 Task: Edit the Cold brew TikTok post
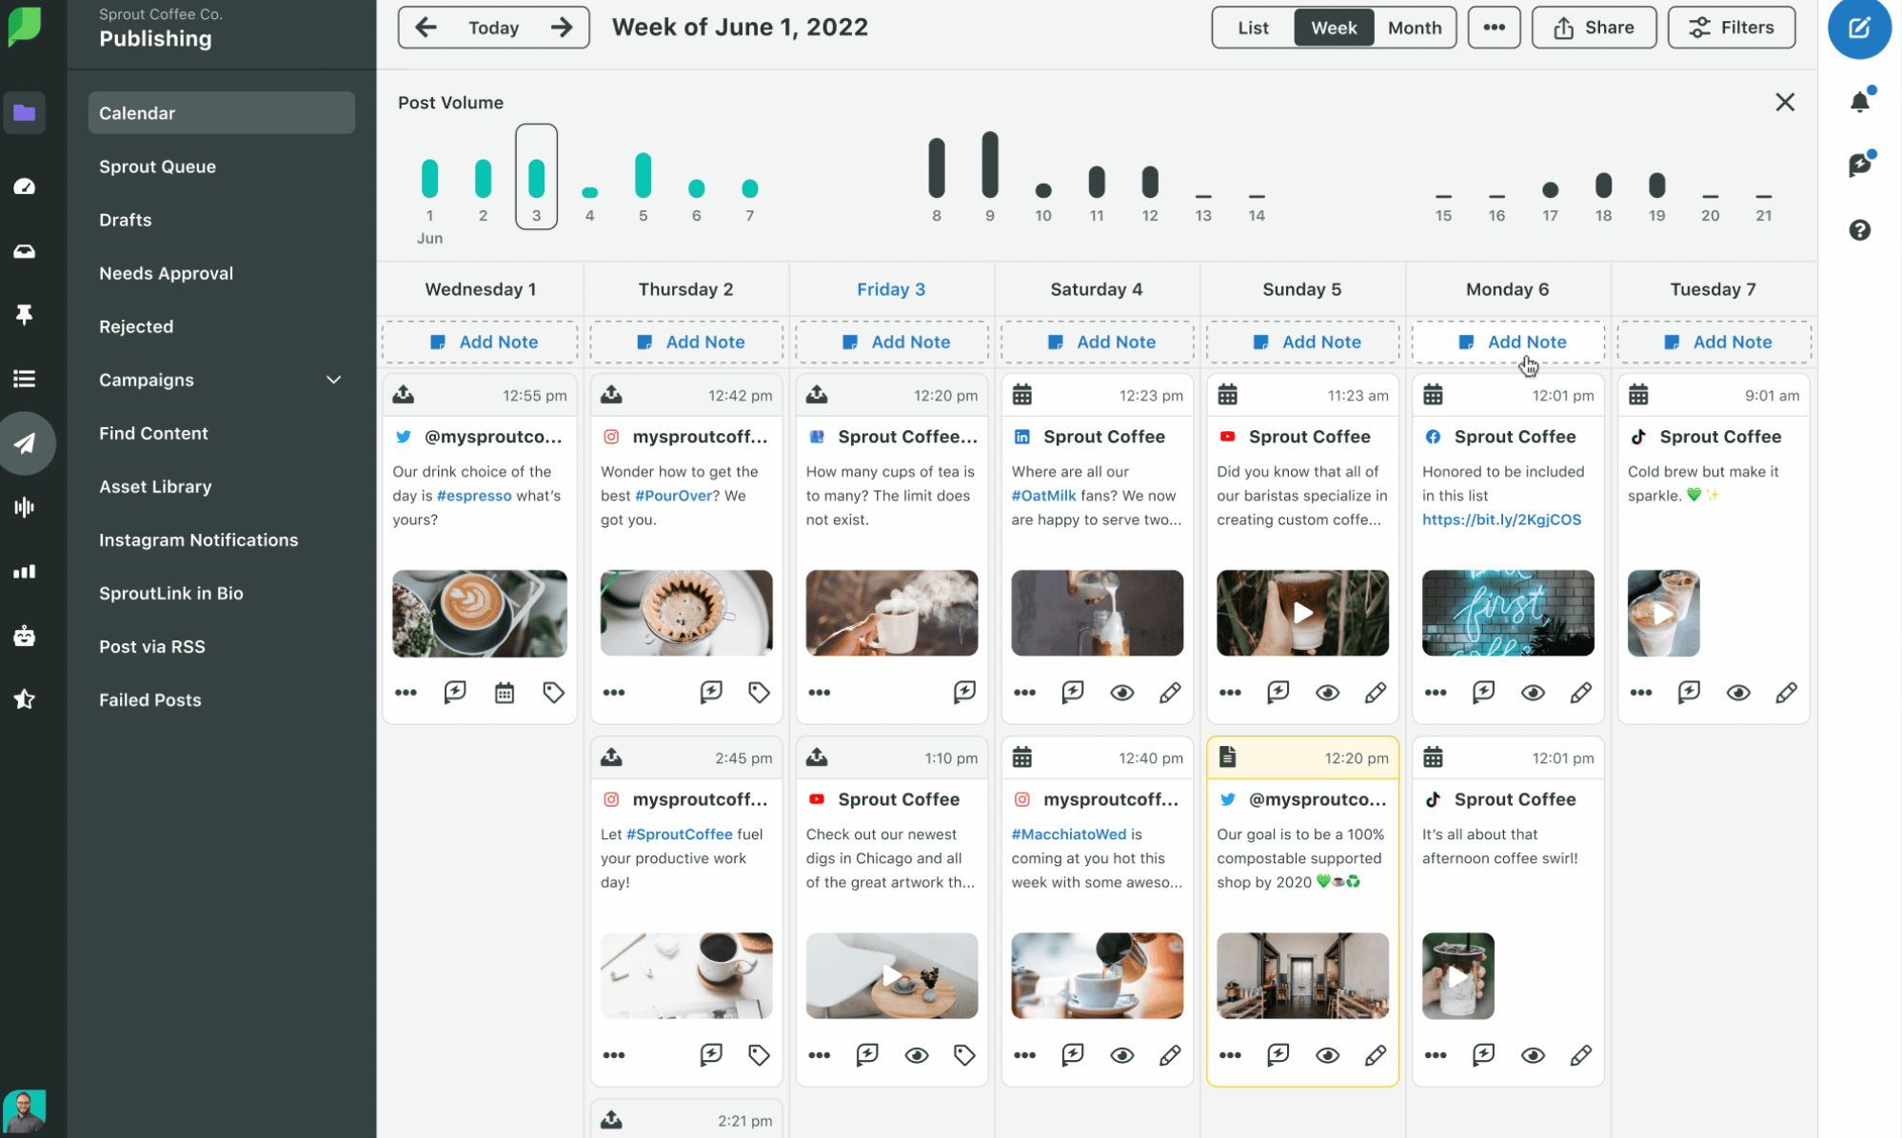[x=1786, y=693]
